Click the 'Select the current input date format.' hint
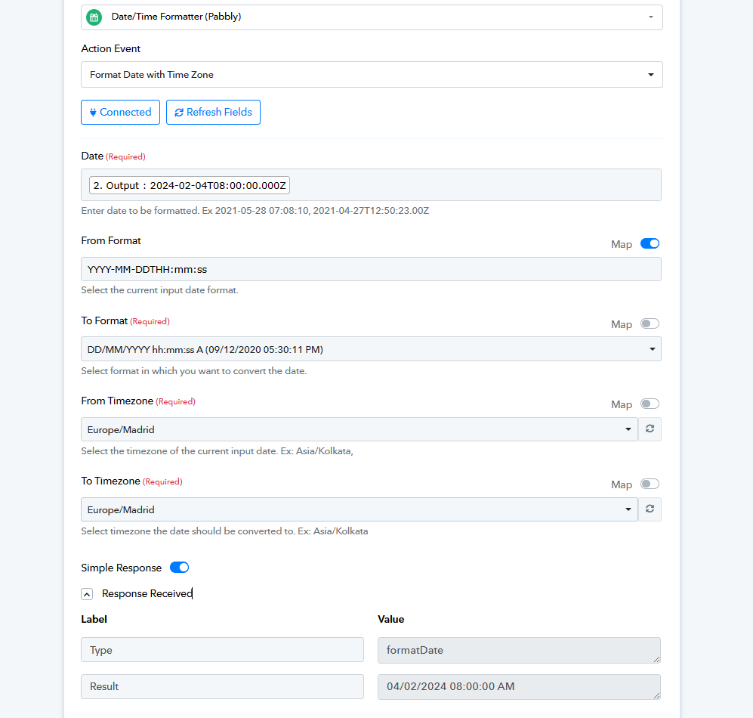The width and height of the screenshot is (753, 718). point(160,290)
